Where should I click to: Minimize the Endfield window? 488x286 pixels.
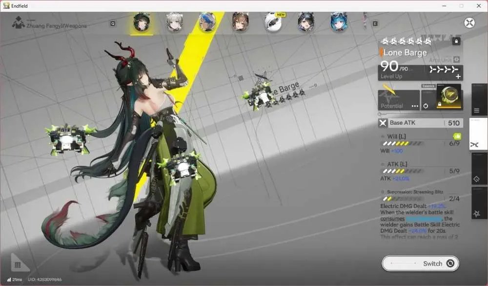point(445,6)
